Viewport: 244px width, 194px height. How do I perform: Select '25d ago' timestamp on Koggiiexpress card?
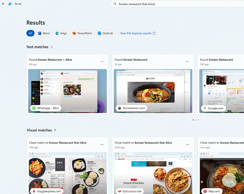click(x=34, y=147)
